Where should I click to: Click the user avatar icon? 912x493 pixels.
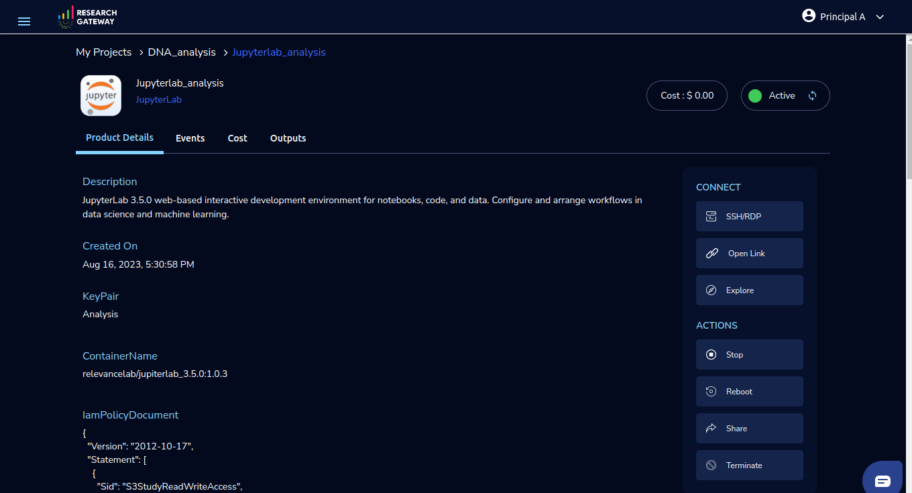tap(809, 16)
